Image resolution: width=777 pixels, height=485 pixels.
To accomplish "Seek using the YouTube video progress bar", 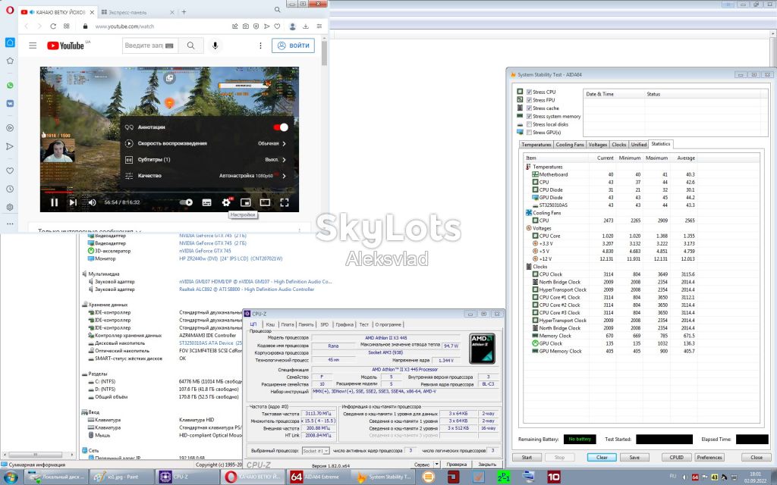I will pos(169,192).
